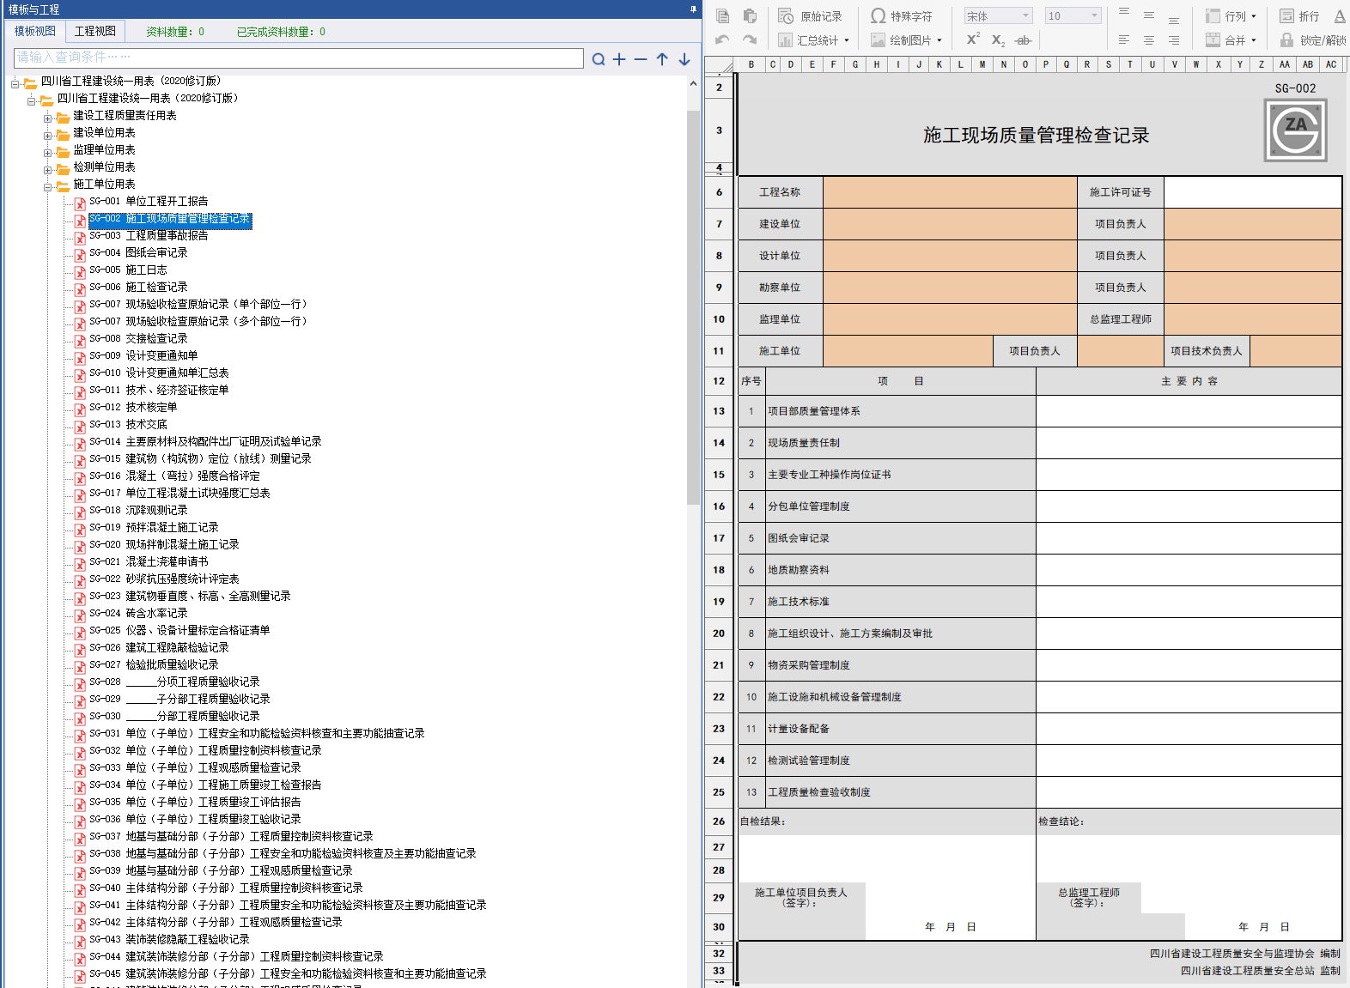
Task: Click the 施工许可证号 value cell
Action: click(x=1252, y=192)
